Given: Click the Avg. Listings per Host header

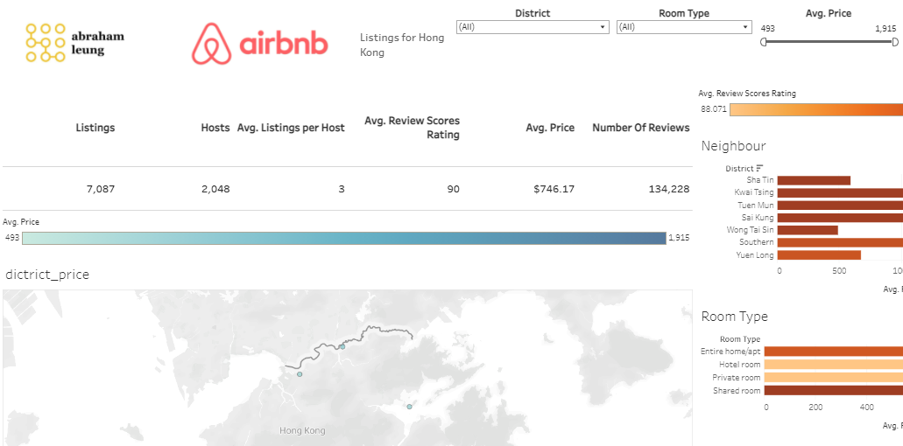Looking at the screenshot, I should (x=291, y=128).
